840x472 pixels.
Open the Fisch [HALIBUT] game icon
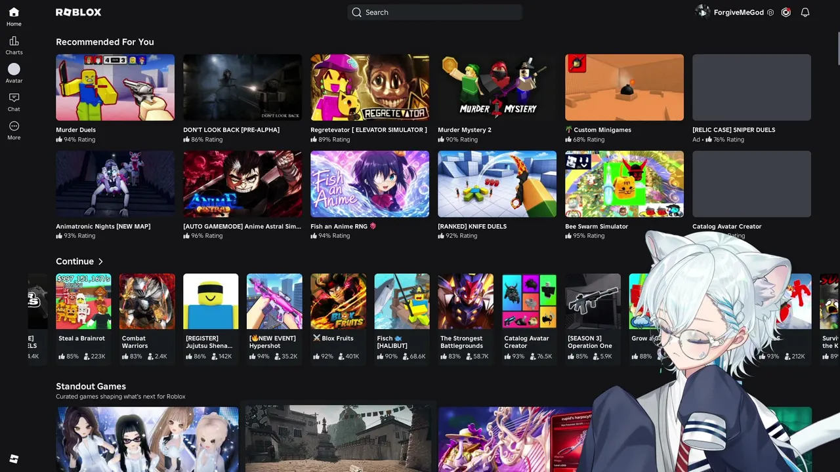pos(402,302)
